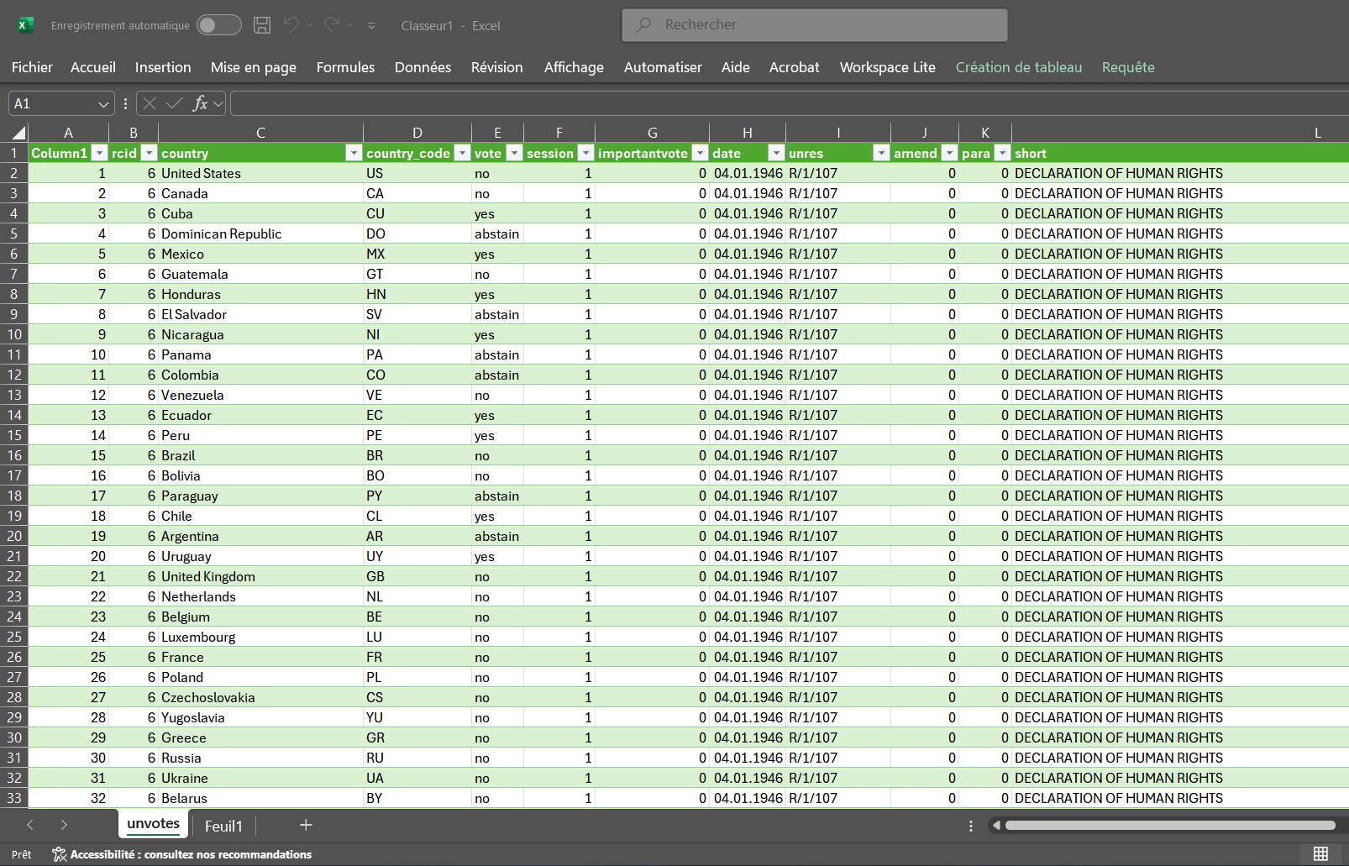Open the date column filter dropdown
Image resolution: width=1349 pixels, height=866 pixels.
tap(776, 153)
